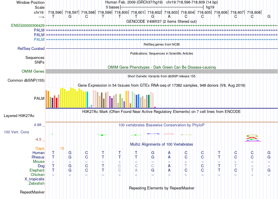Open the 'OMIM Genes' track label
The width and height of the screenshot is (278, 199).
click(33, 71)
